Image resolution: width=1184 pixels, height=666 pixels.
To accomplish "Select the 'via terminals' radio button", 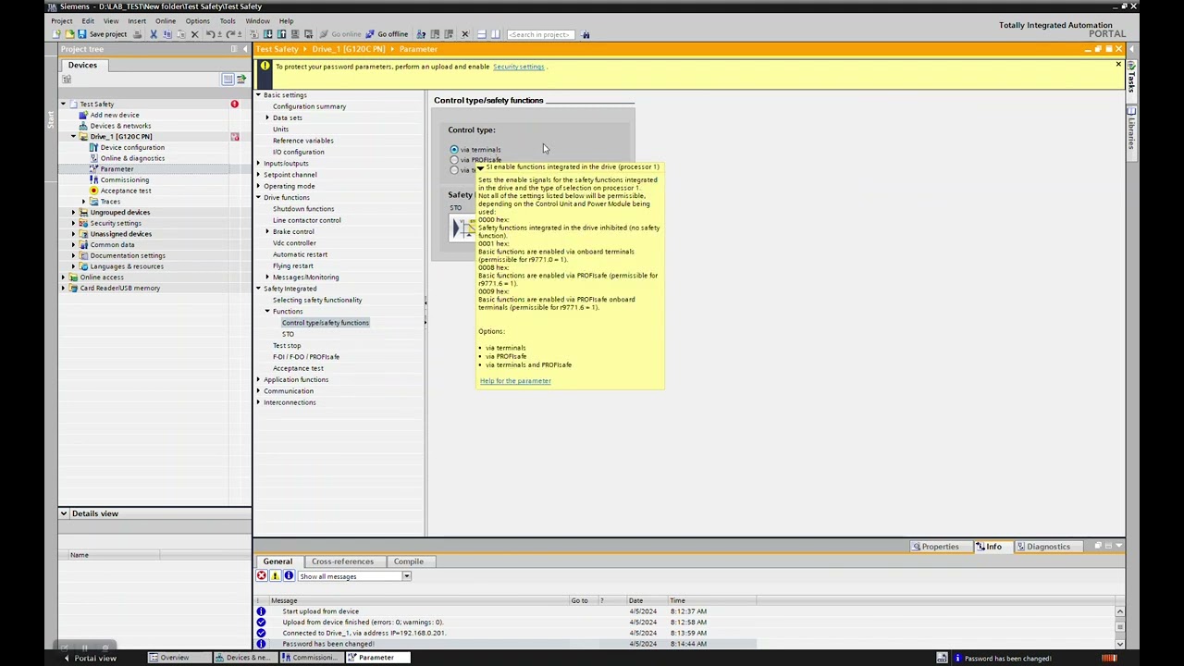I will [x=454, y=149].
